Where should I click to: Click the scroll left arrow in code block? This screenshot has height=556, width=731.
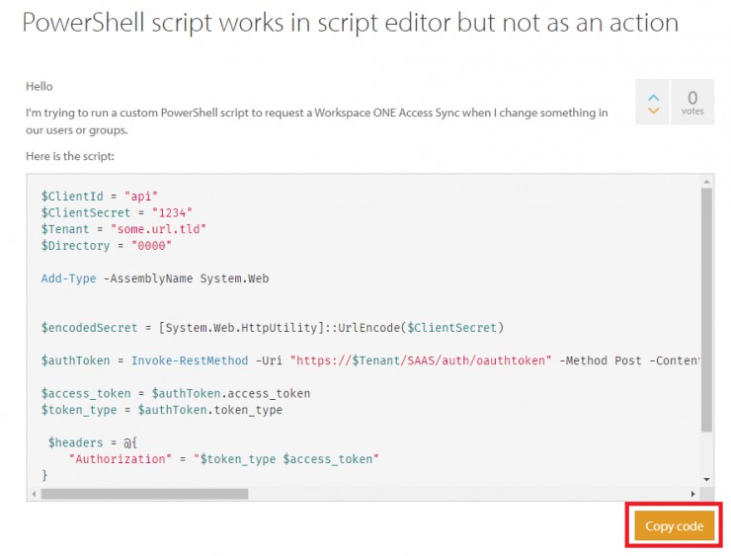pos(34,494)
